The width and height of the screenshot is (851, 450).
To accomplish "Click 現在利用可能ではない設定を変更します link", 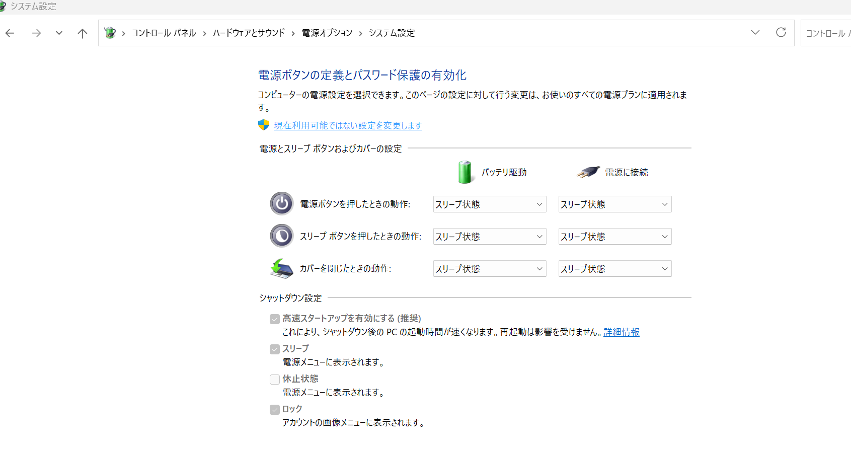I will click(x=348, y=126).
